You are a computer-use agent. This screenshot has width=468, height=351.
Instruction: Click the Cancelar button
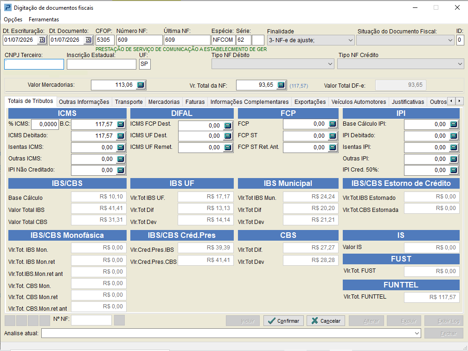326,321
